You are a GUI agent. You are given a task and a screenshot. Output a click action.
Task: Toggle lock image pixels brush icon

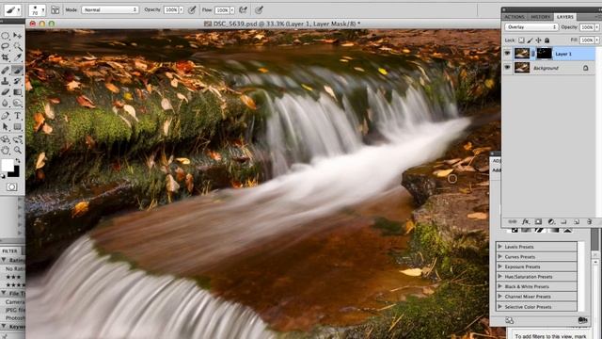coord(530,40)
